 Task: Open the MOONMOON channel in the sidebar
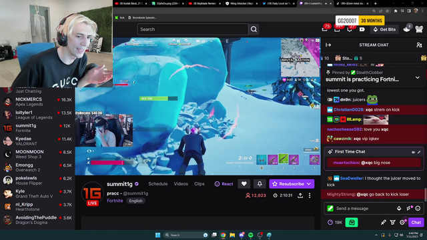(37, 154)
